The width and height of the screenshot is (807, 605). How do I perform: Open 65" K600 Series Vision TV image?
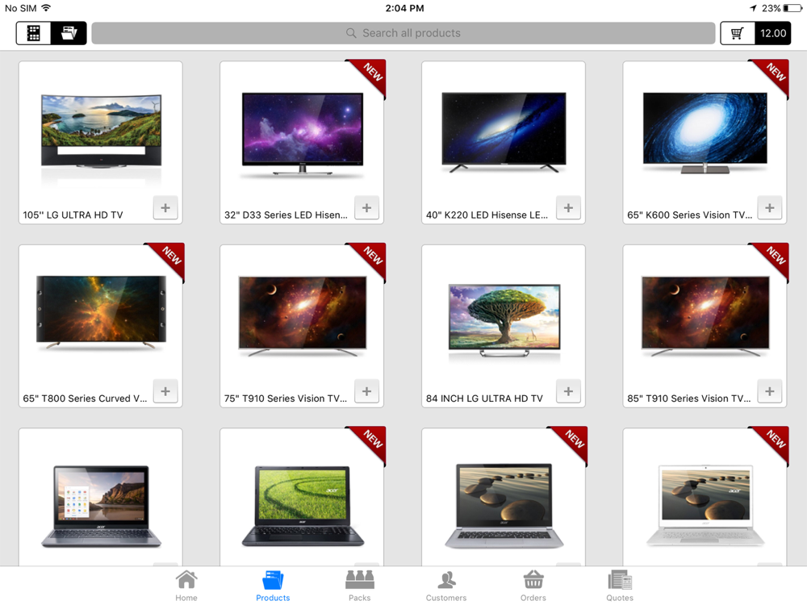705,133
